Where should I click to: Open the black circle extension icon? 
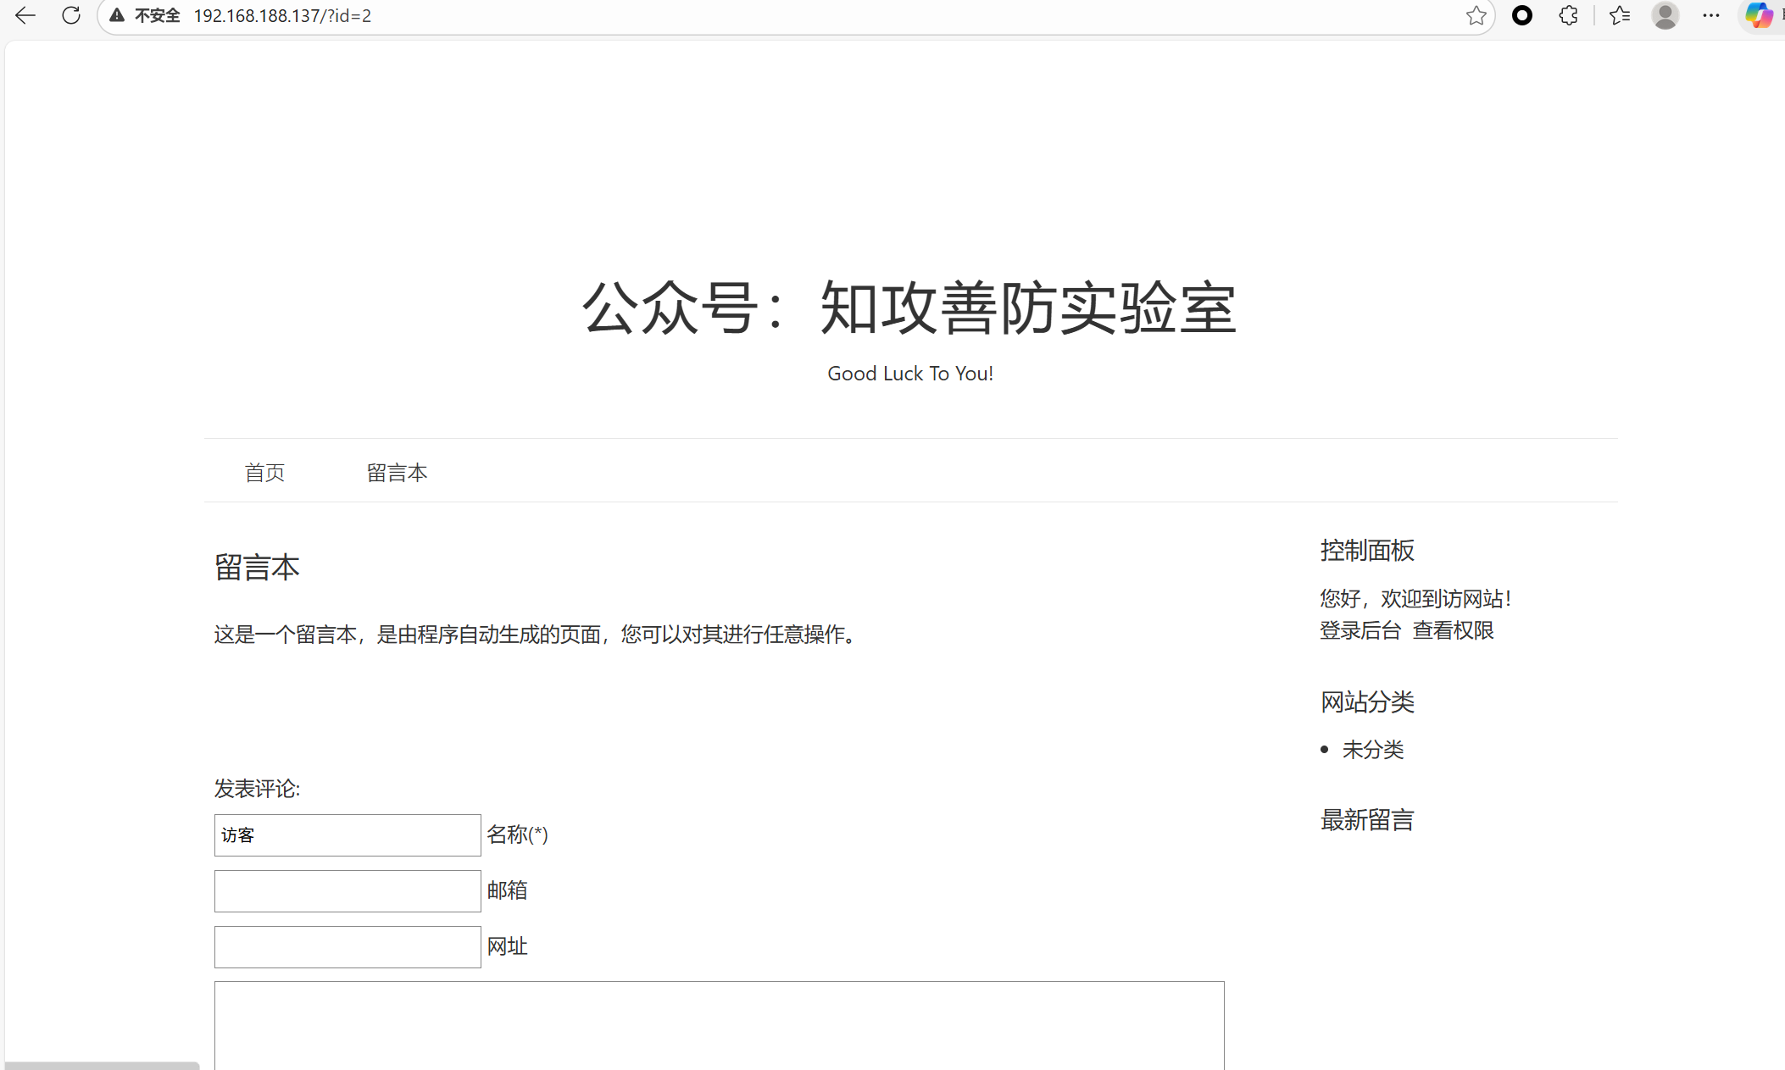click(1522, 15)
